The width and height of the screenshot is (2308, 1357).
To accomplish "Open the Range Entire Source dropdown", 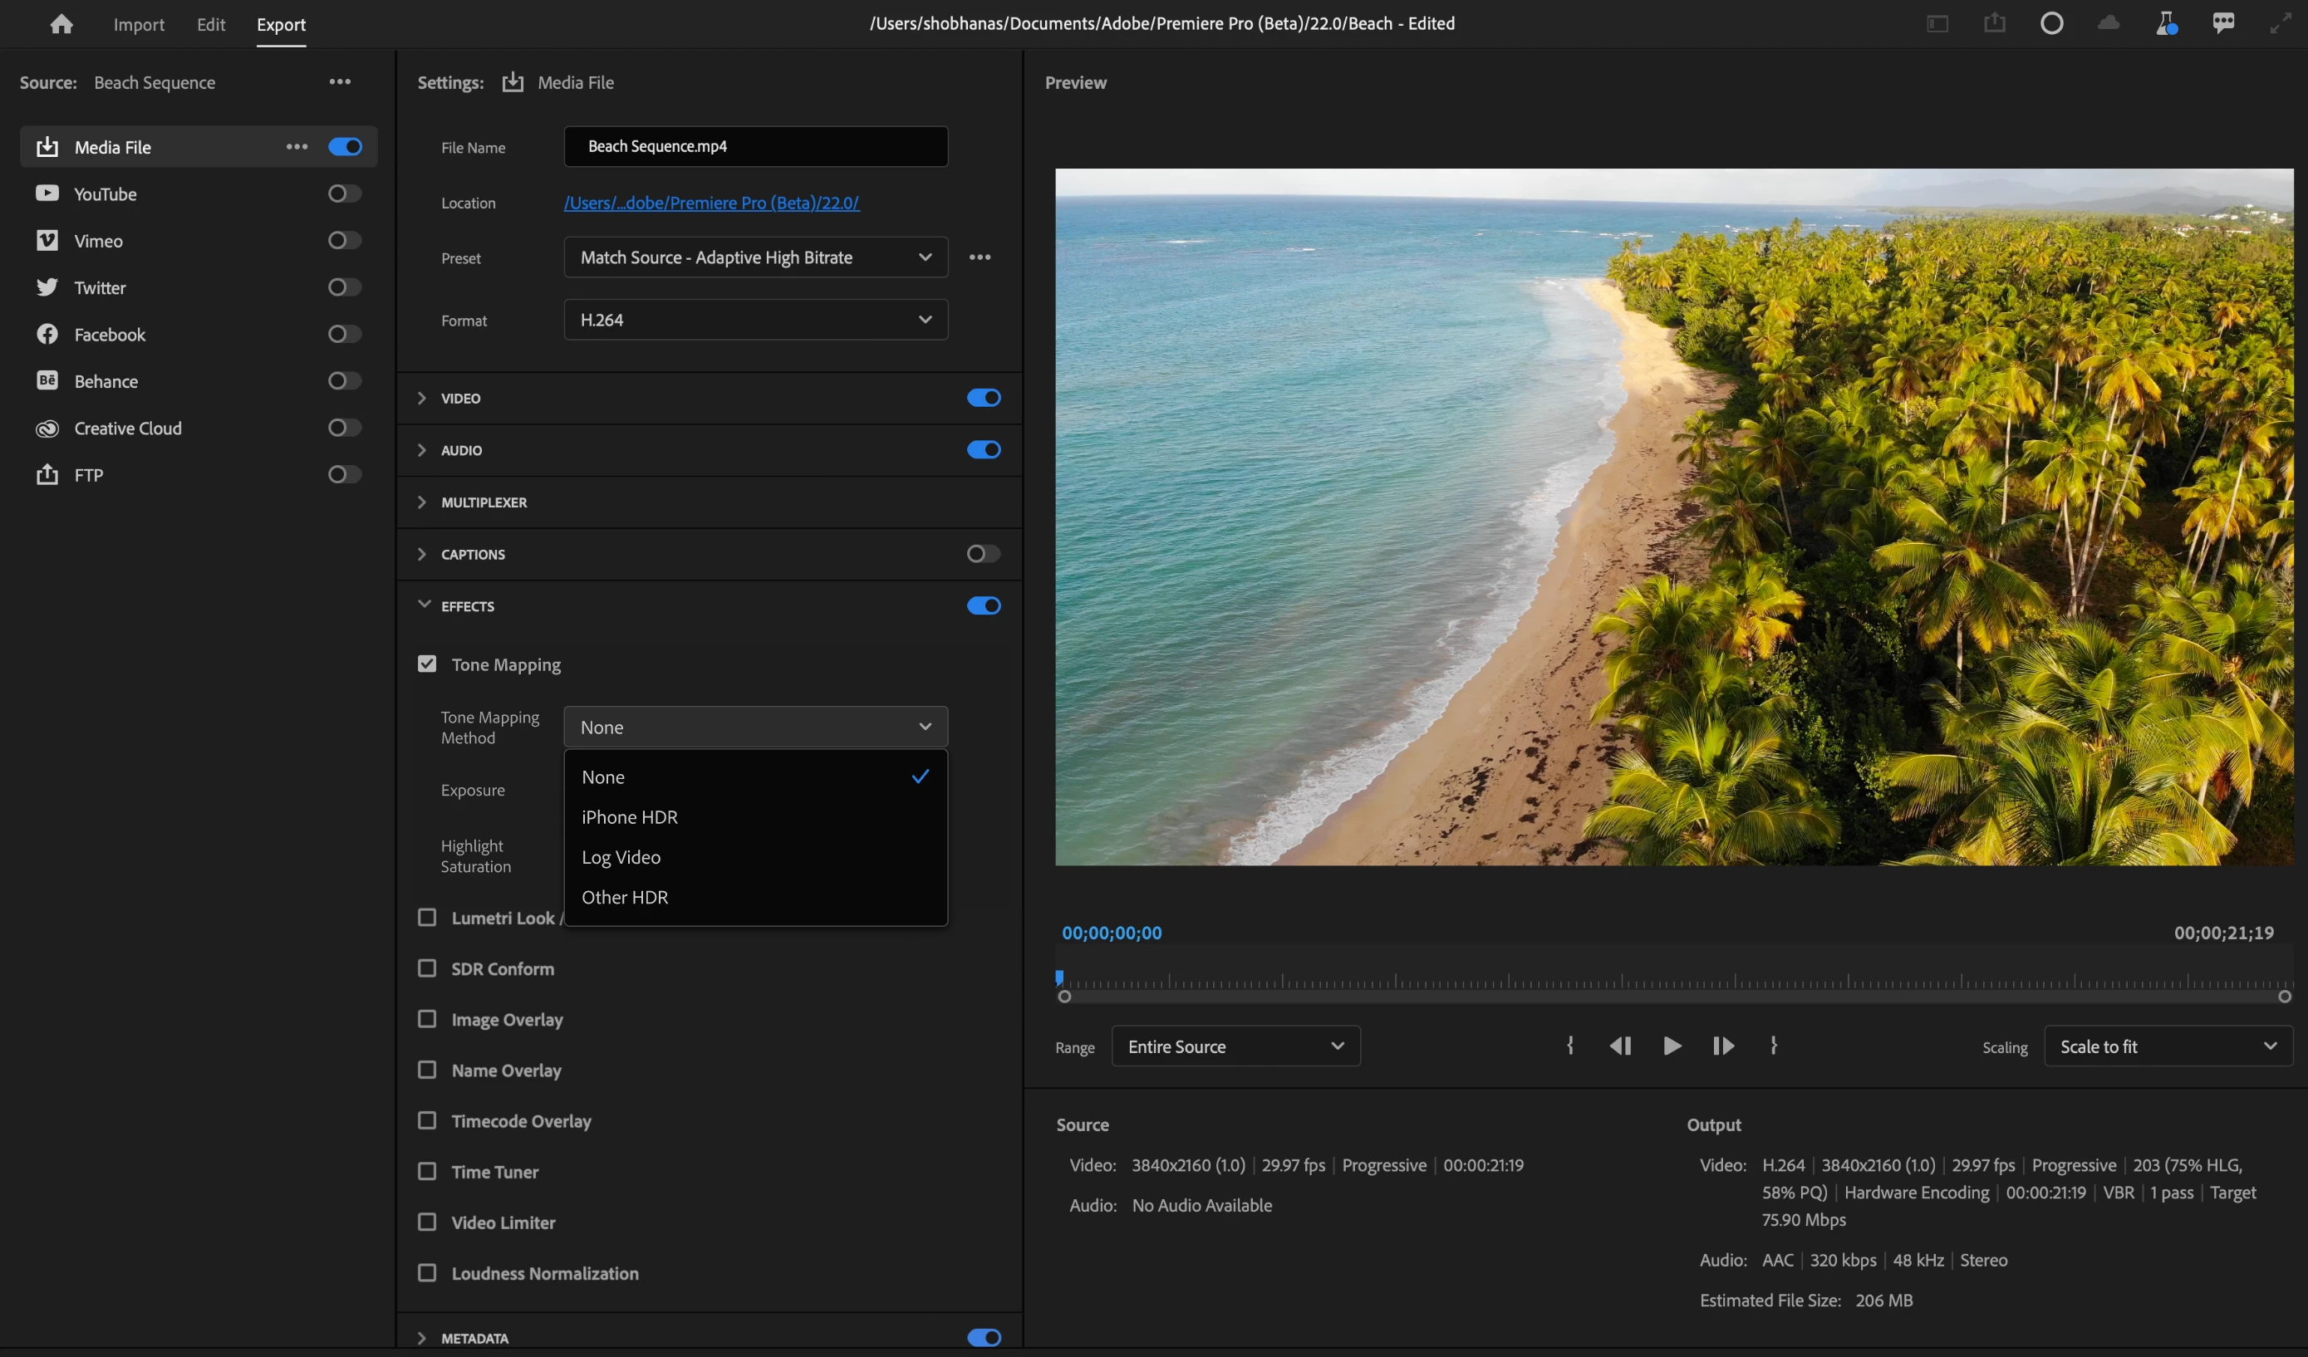I will [x=1235, y=1046].
